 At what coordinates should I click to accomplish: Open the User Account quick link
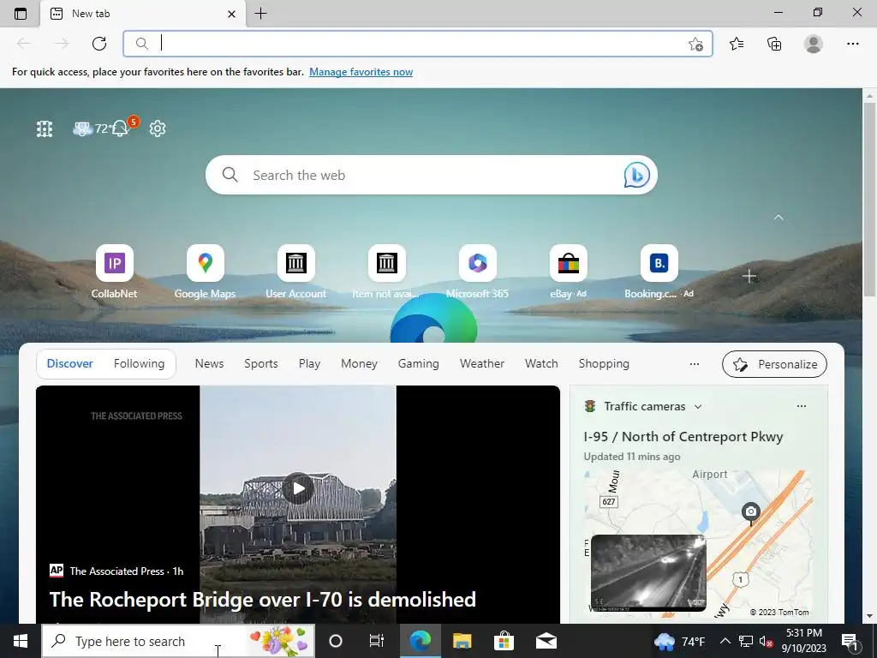click(x=295, y=272)
